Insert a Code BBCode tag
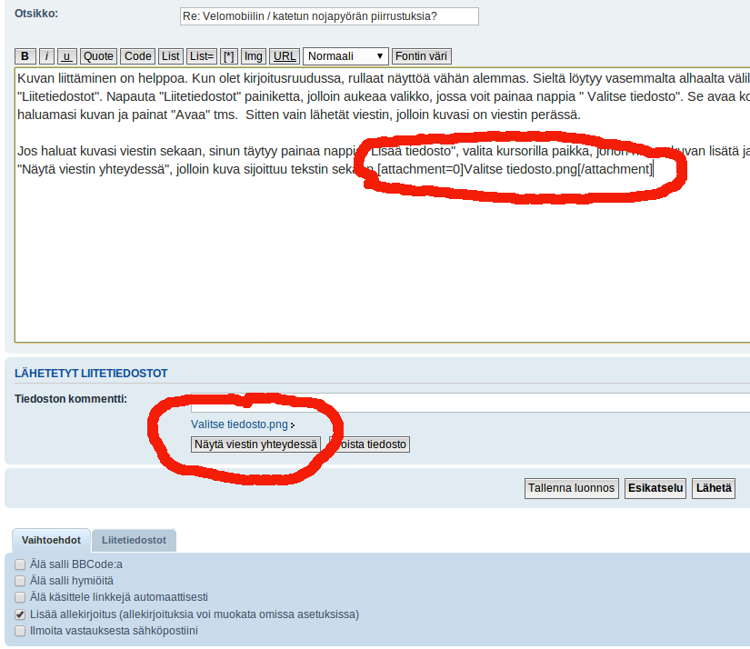The width and height of the screenshot is (750, 649). tap(137, 56)
